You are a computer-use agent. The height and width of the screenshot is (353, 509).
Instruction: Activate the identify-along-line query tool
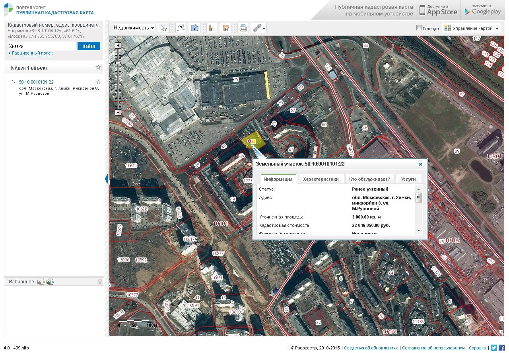181,28
